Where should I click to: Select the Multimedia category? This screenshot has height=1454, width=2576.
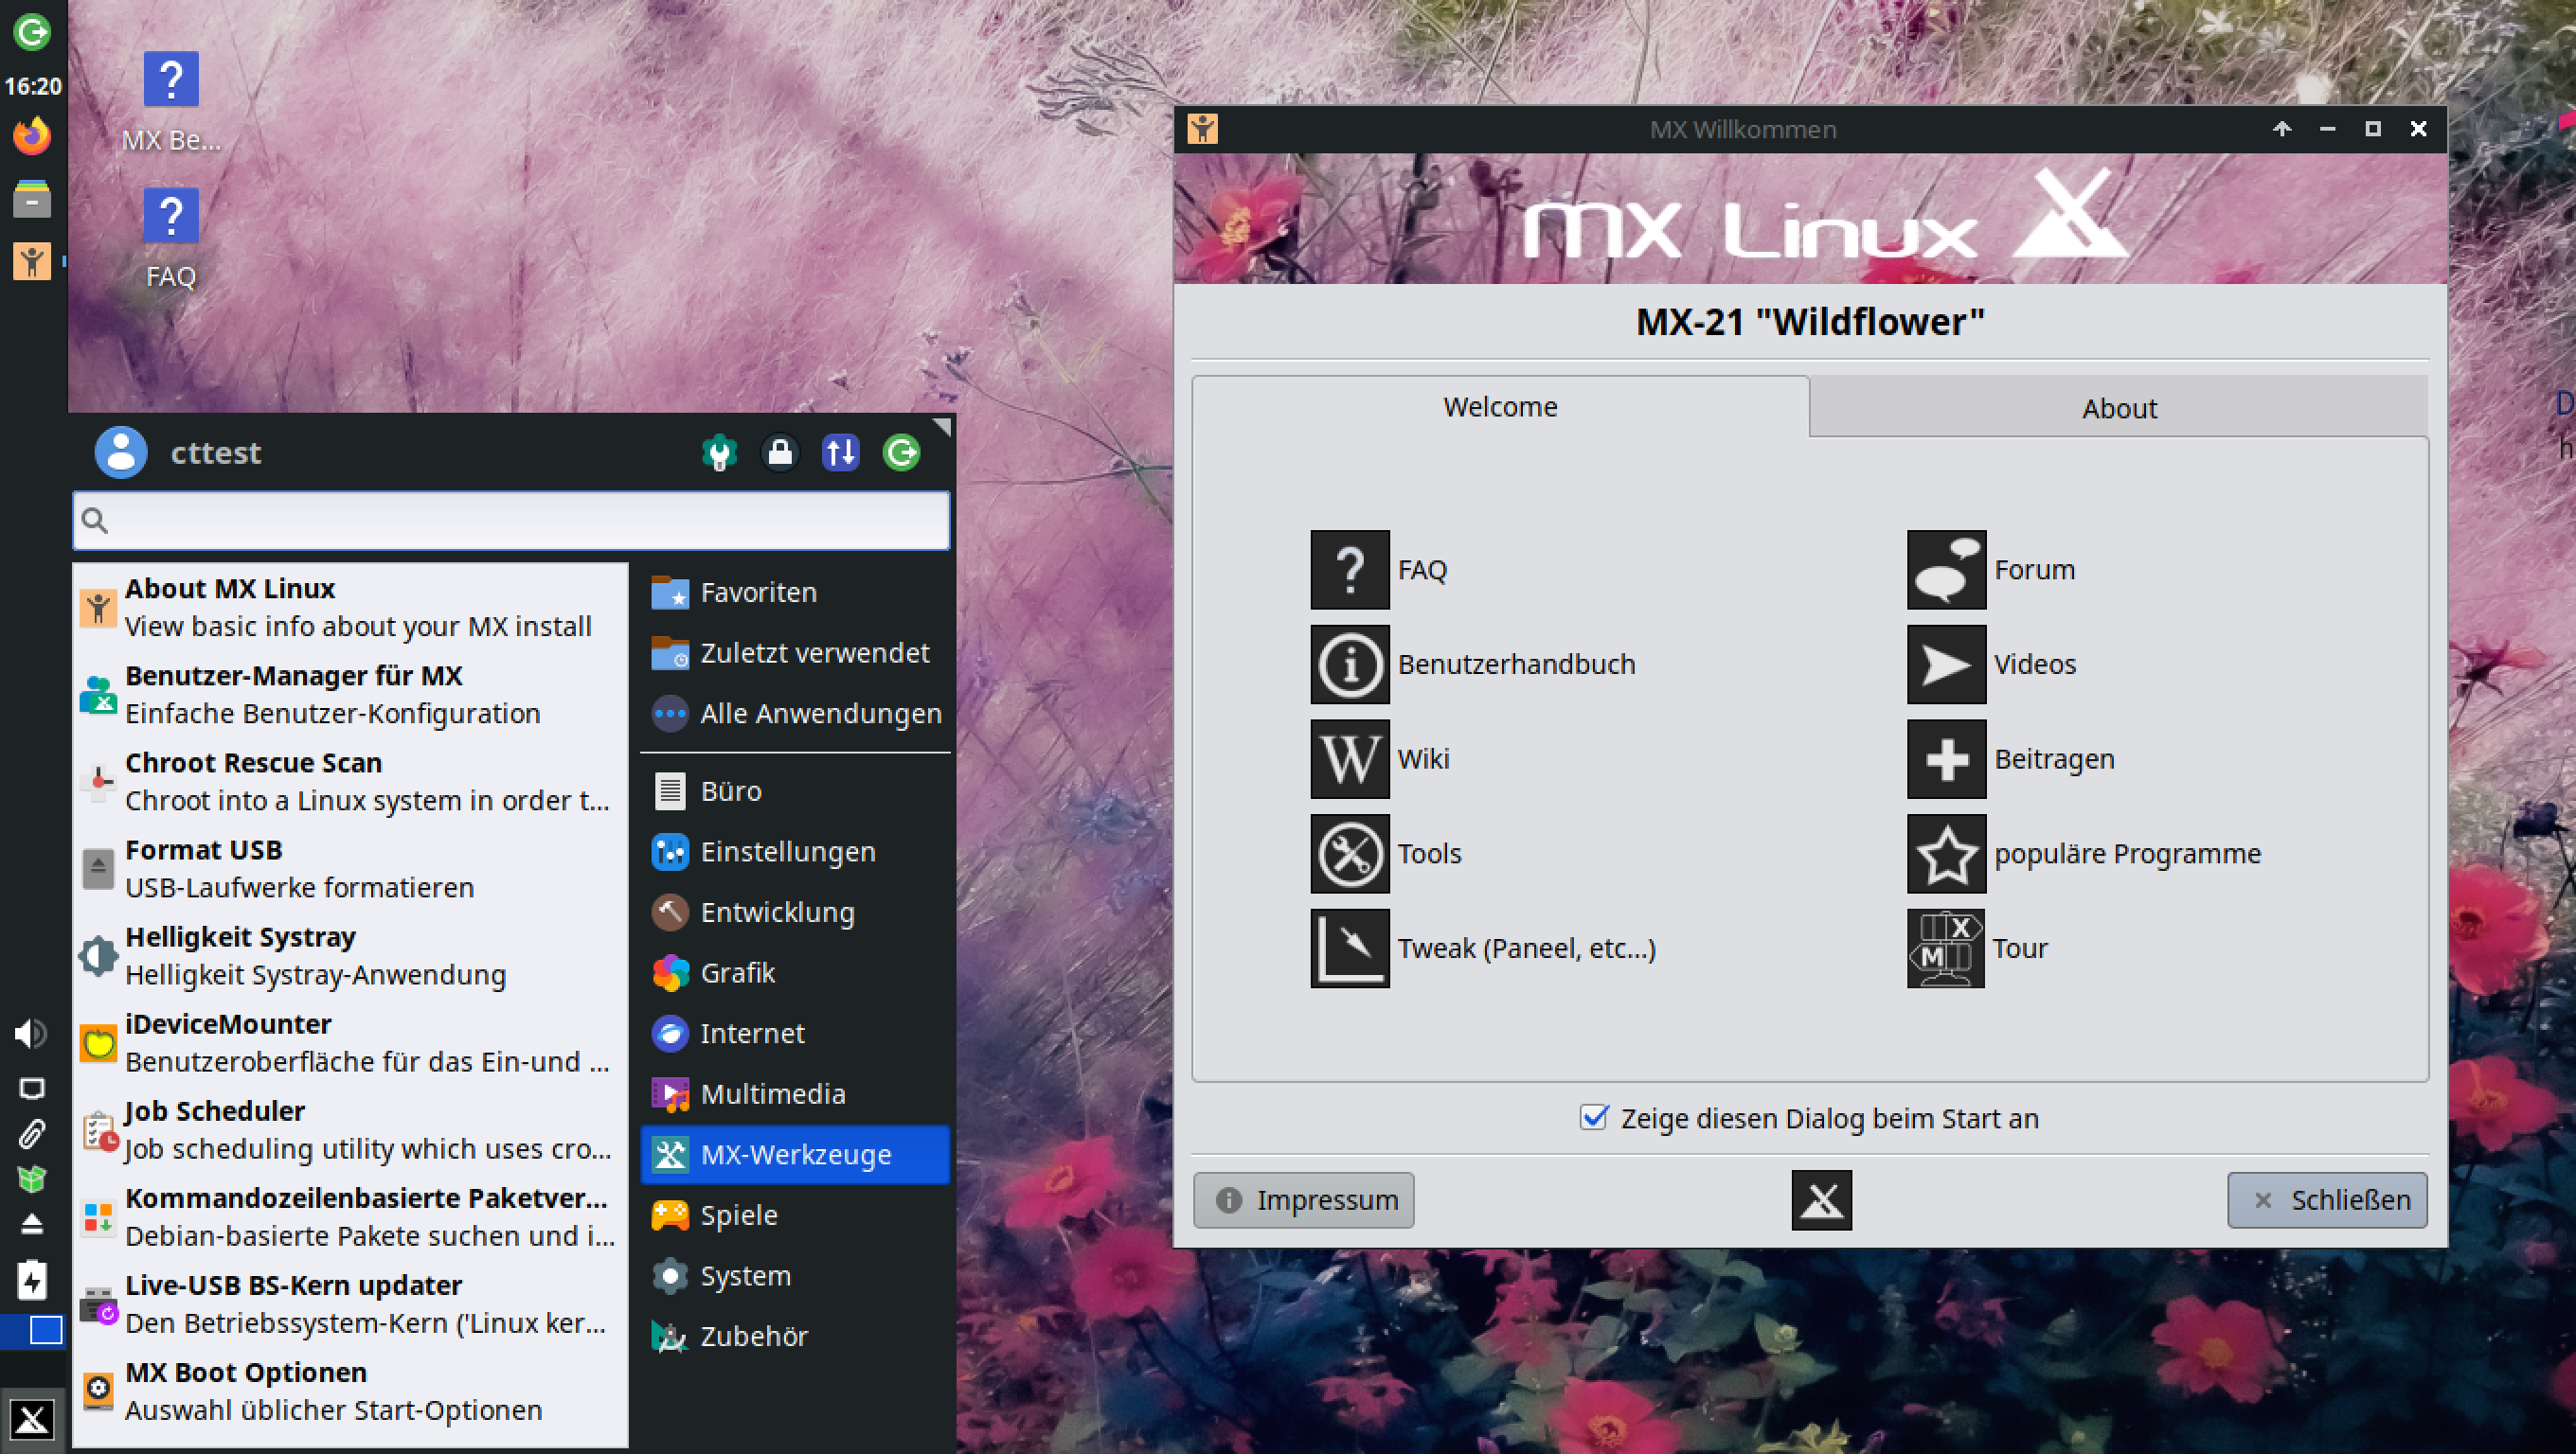click(772, 1093)
